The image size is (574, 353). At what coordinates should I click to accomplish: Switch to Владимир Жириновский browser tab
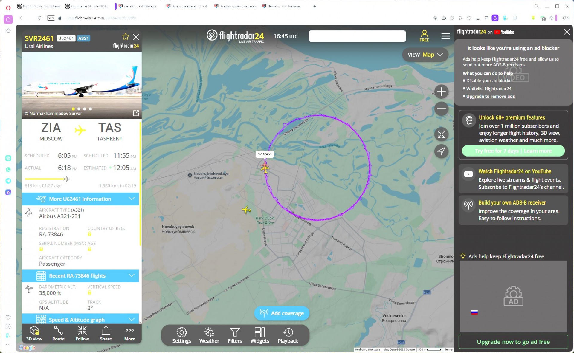[x=235, y=6]
